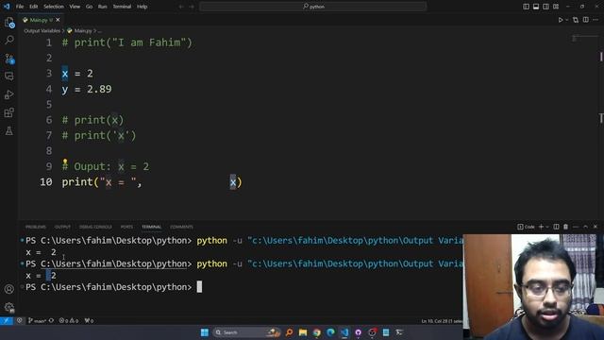
Task: Split the editor to the right
Action: 585,20
